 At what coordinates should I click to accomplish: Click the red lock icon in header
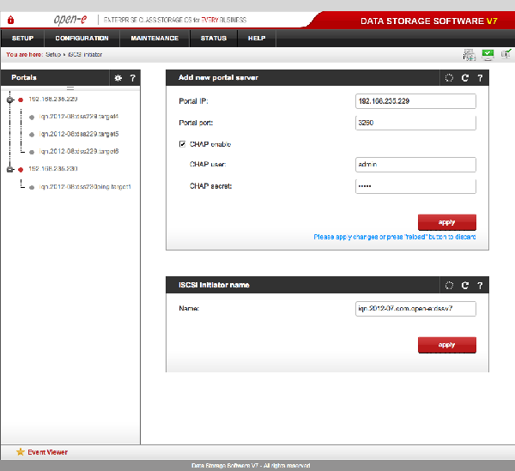10,20
